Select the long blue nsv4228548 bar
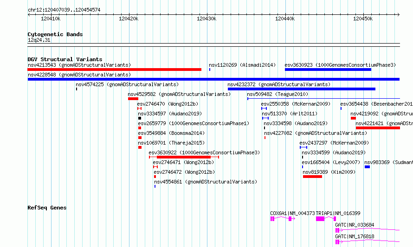413x247 pixels. tap(213, 79)
